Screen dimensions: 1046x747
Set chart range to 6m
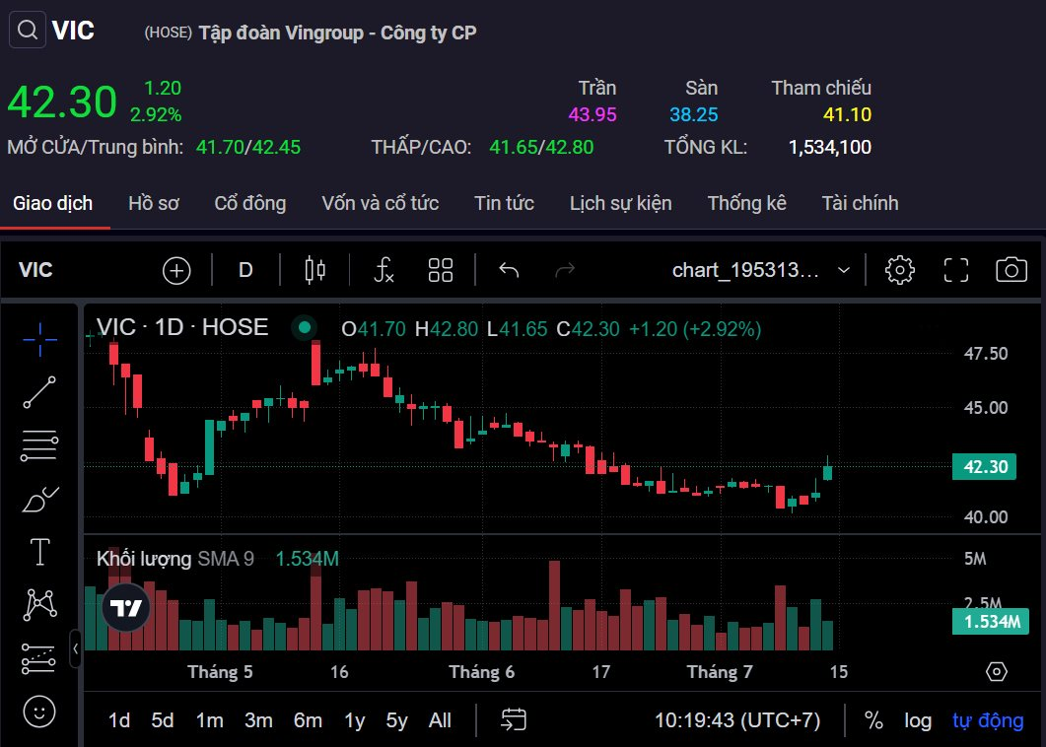click(x=308, y=720)
